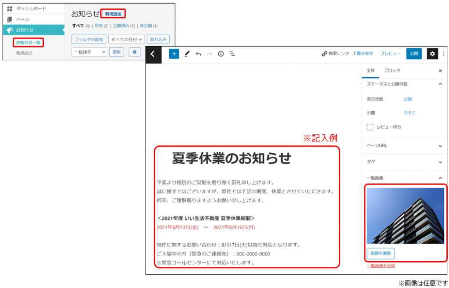
Task: Click the building featured image thumbnail
Action: point(405,216)
